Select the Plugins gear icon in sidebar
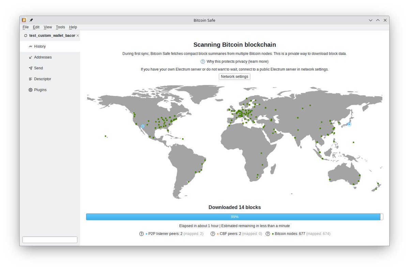The height and width of the screenshot is (269, 409). (30, 90)
